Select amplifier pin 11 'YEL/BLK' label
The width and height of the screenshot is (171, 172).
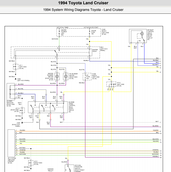point(22,152)
